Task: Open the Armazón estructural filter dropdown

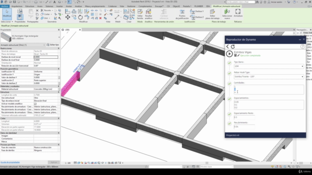Action: (23, 45)
